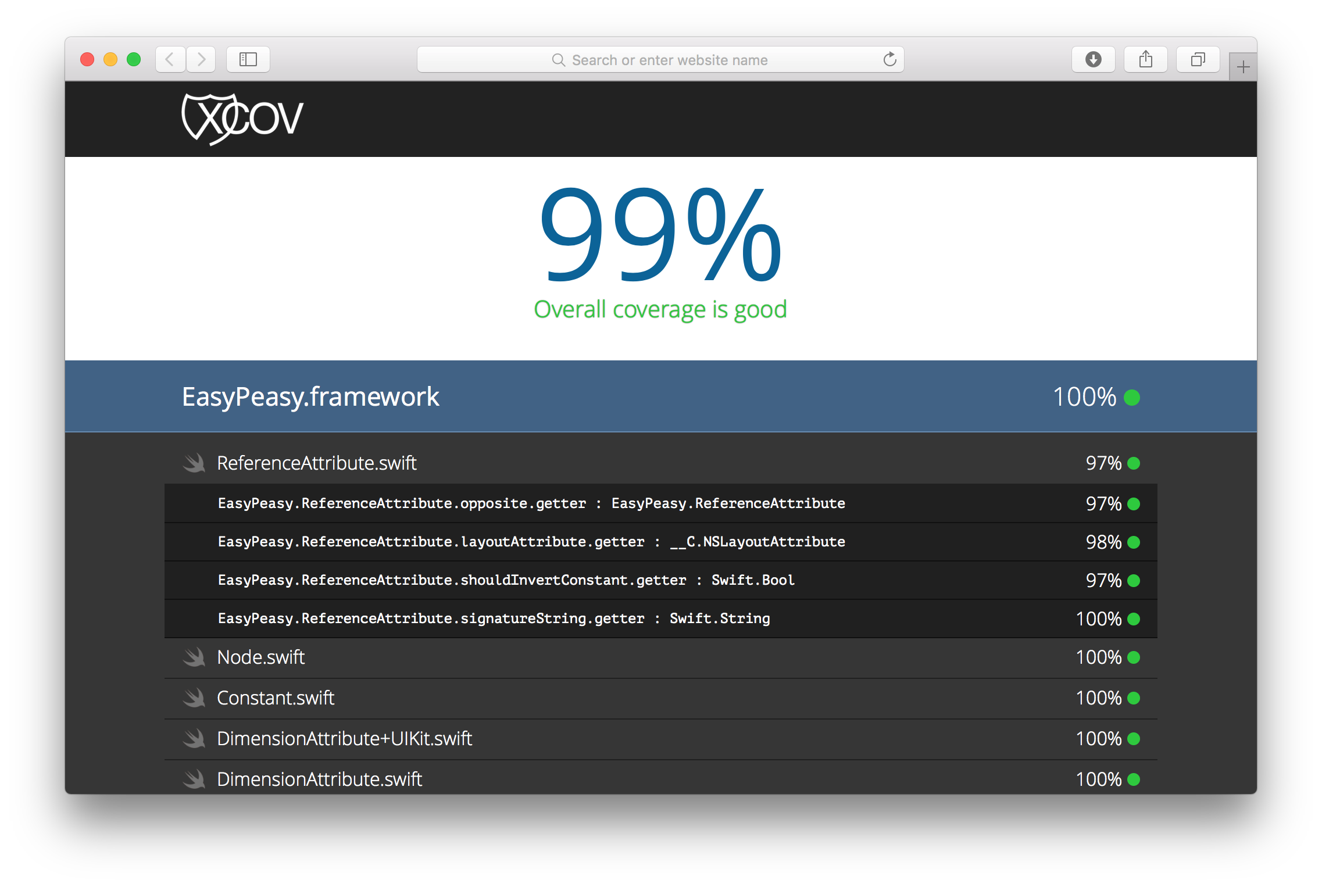Open the downloads button
This screenshot has height=887, width=1322.
pyautogui.click(x=1093, y=59)
